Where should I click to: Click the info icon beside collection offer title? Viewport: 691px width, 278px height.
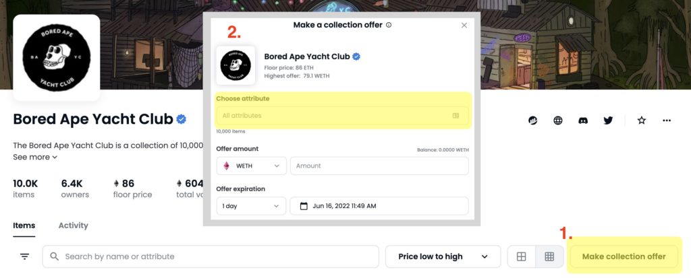389,25
